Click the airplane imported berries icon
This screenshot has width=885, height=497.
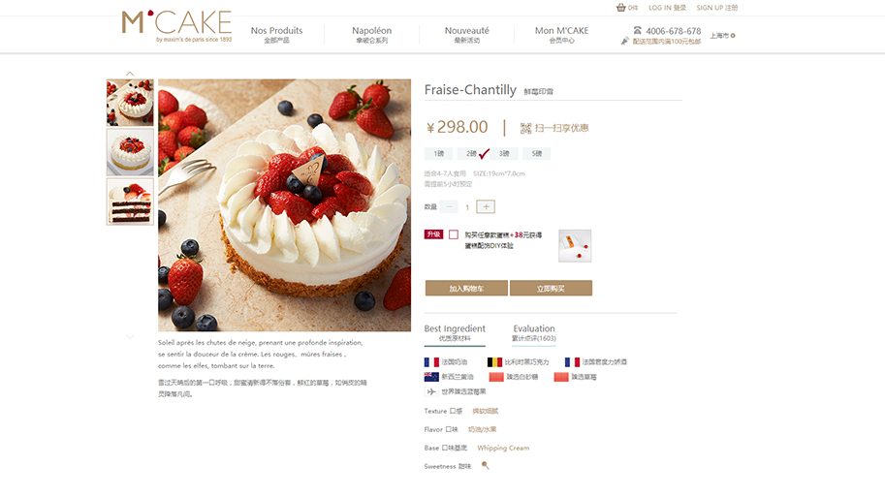(x=431, y=391)
